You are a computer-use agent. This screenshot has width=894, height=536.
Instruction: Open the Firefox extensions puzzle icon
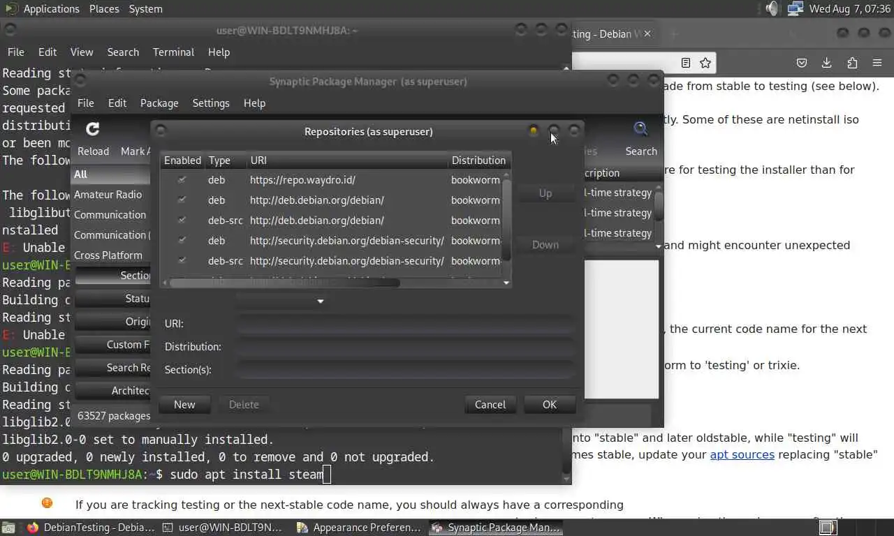(852, 63)
